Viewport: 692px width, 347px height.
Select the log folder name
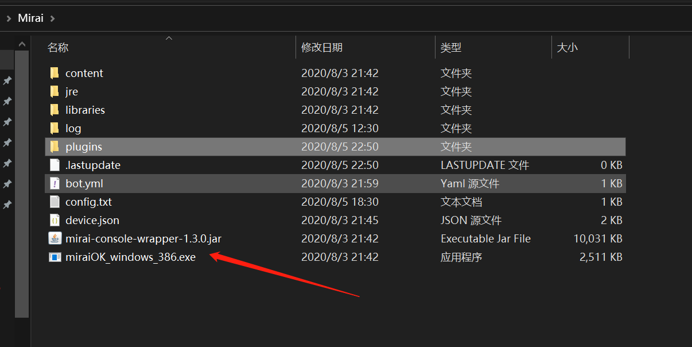[x=73, y=128]
